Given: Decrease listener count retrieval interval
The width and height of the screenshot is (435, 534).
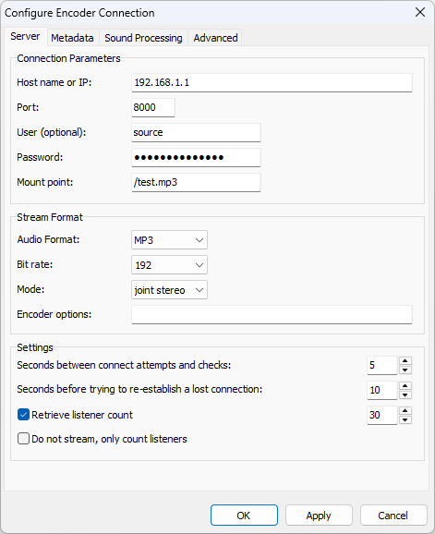Looking at the screenshot, I should (x=405, y=419).
